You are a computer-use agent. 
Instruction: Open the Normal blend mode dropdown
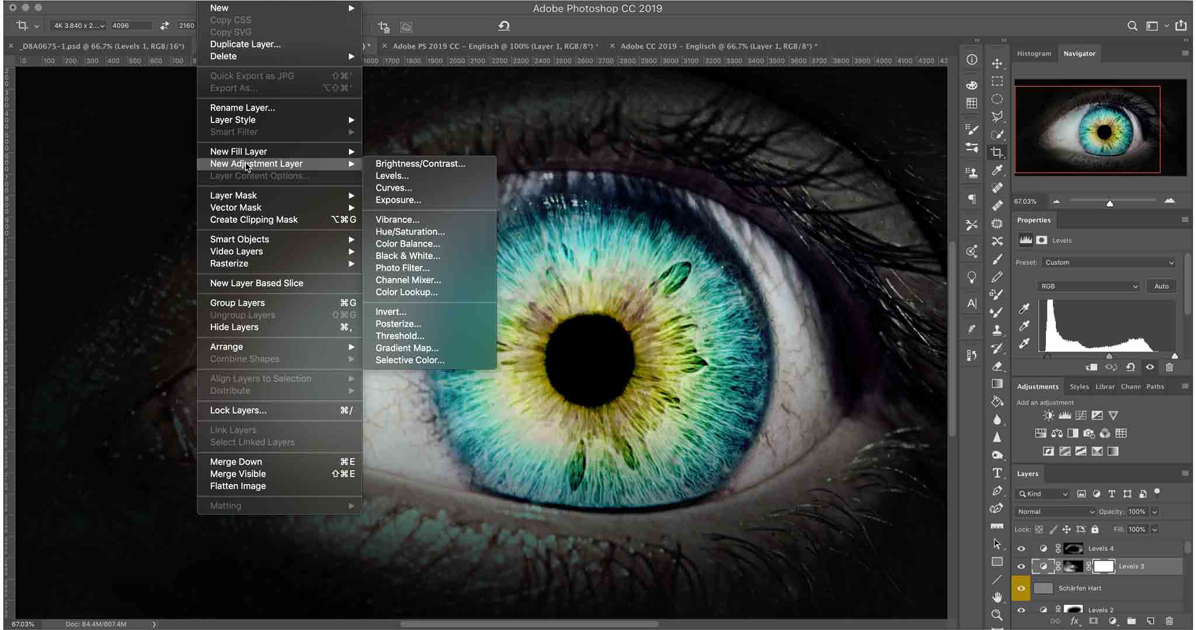(1055, 512)
